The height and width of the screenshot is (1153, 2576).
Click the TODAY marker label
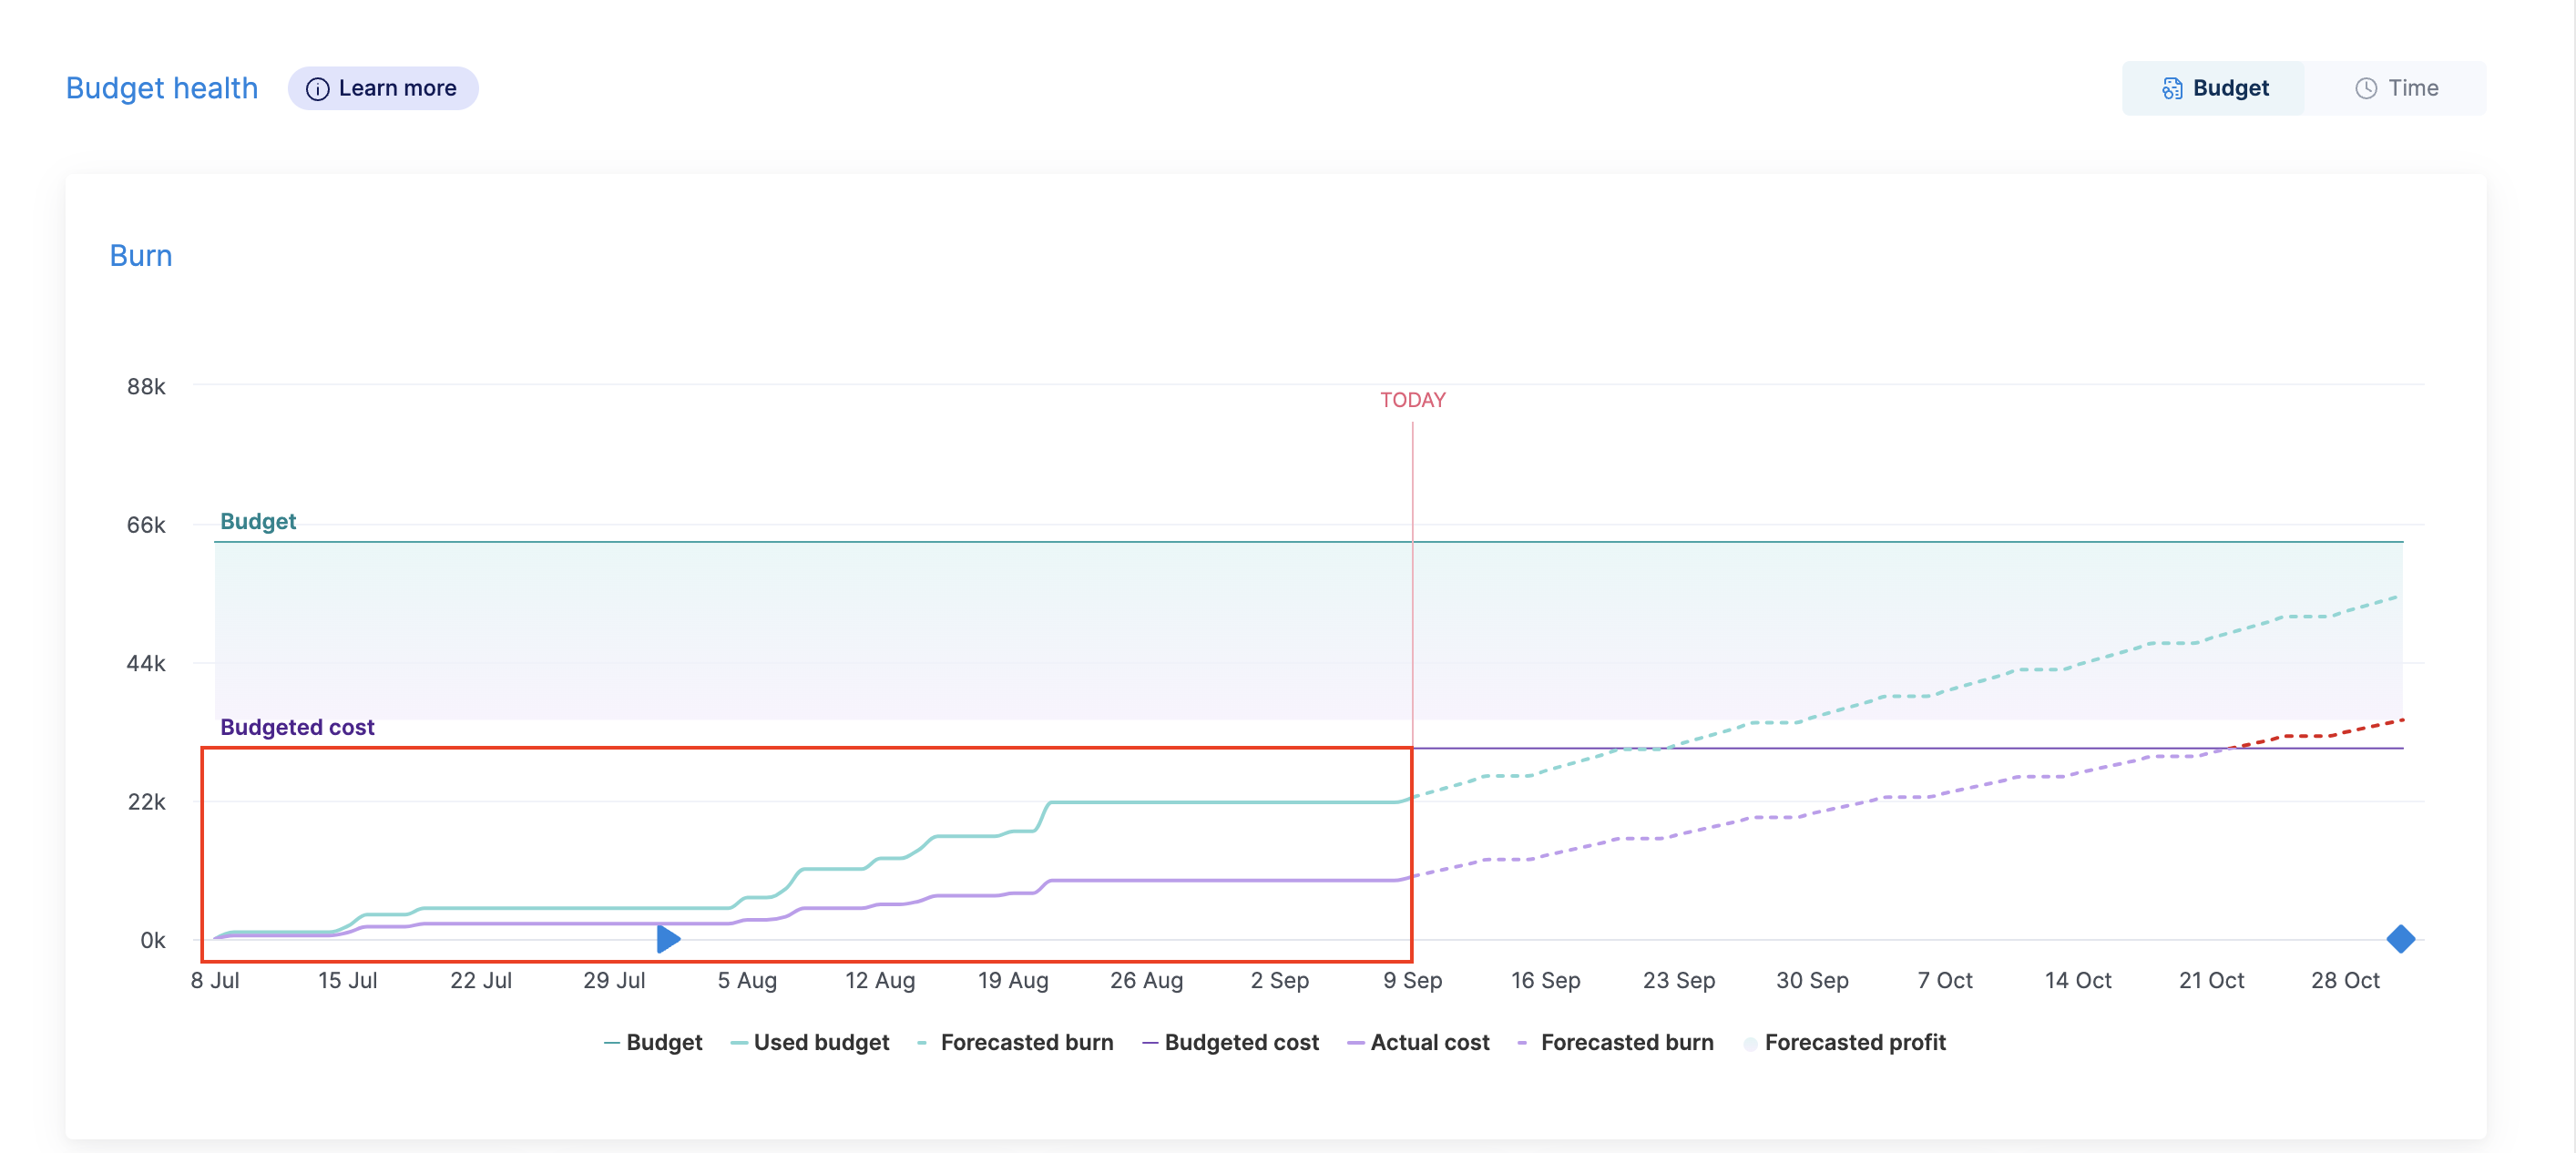point(1413,400)
